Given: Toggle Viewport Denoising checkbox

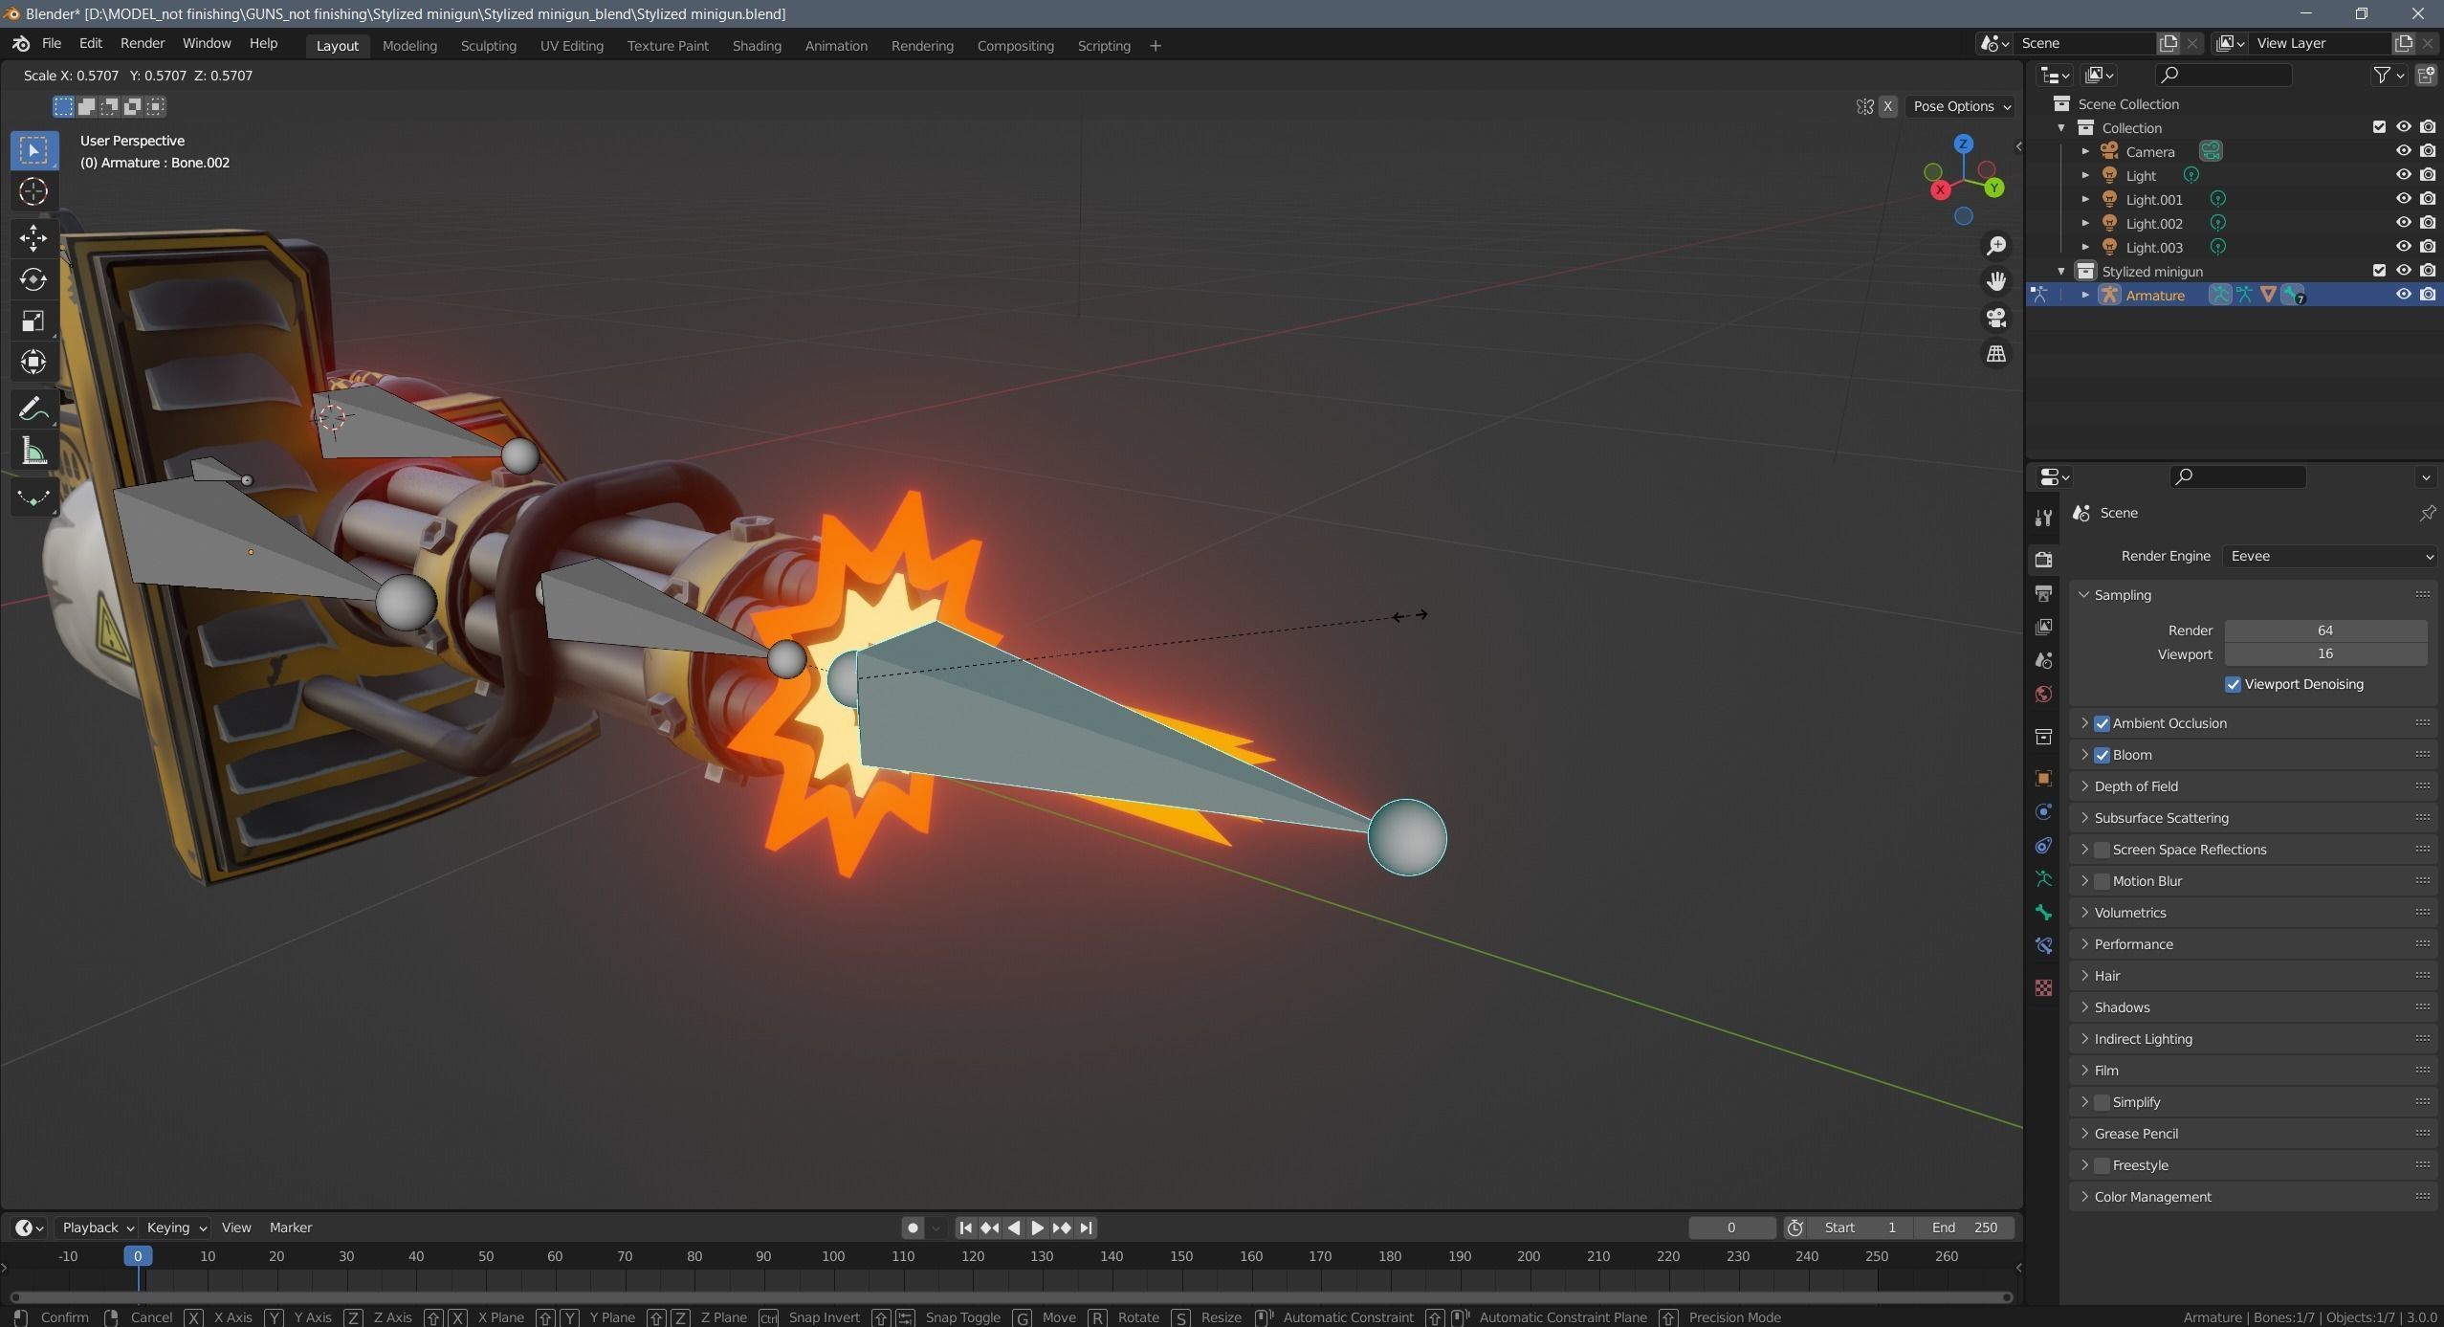Looking at the screenshot, I should click(2233, 684).
